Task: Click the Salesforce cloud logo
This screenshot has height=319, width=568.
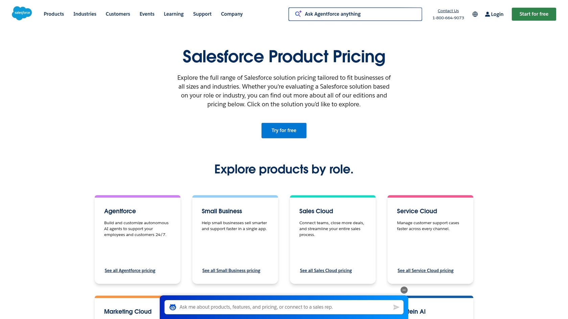Action: click(22, 13)
